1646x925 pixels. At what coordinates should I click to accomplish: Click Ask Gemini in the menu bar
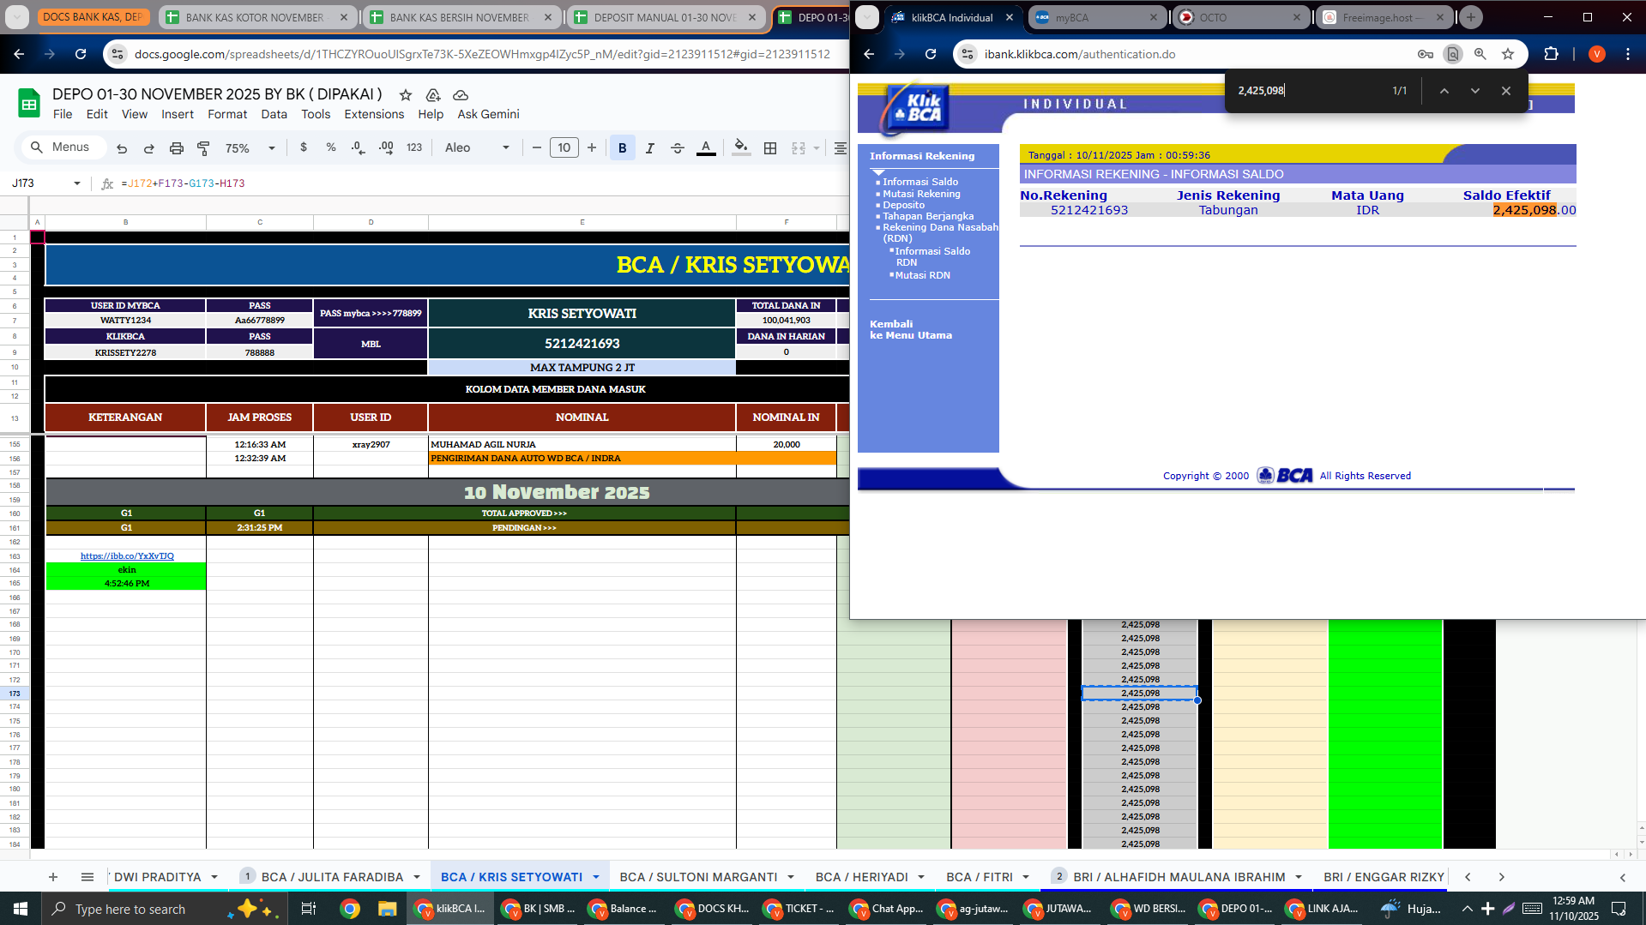click(x=488, y=114)
